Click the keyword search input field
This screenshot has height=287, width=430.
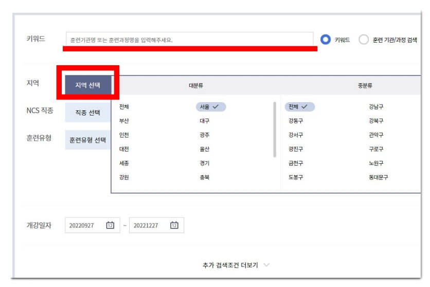pos(189,40)
